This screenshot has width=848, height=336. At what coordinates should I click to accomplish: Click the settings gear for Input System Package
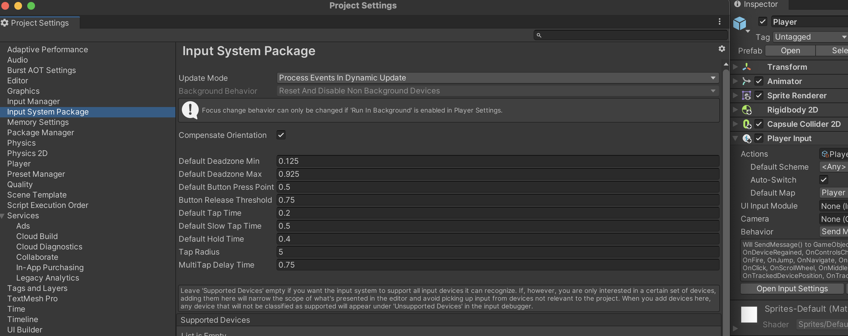pyautogui.click(x=722, y=49)
